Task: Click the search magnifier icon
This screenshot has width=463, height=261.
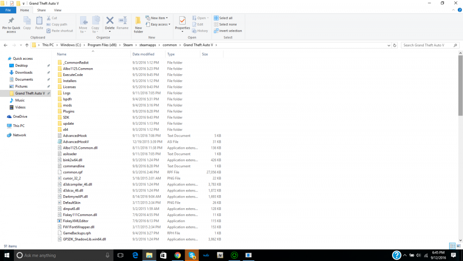Action: [455, 45]
